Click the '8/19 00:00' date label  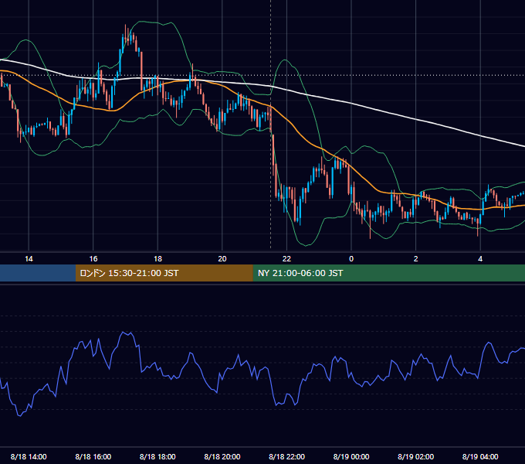[x=351, y=456]
